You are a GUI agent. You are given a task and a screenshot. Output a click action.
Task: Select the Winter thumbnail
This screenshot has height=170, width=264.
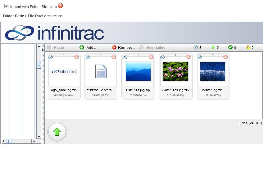tap(213, 71)
